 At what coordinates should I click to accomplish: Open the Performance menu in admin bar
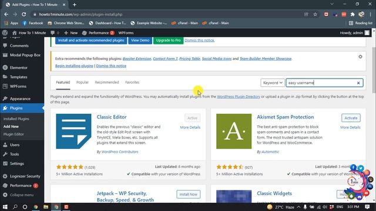pos(98,33)
